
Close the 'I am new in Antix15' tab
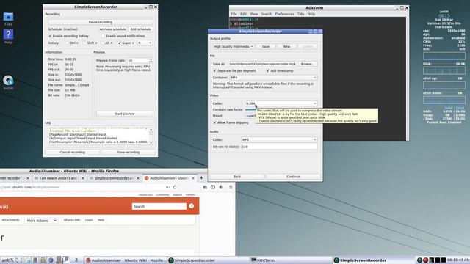click(83, 178)
